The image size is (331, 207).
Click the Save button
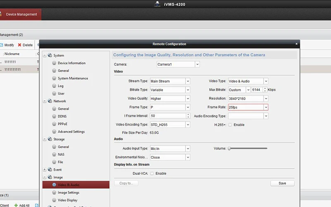point(283,183)
